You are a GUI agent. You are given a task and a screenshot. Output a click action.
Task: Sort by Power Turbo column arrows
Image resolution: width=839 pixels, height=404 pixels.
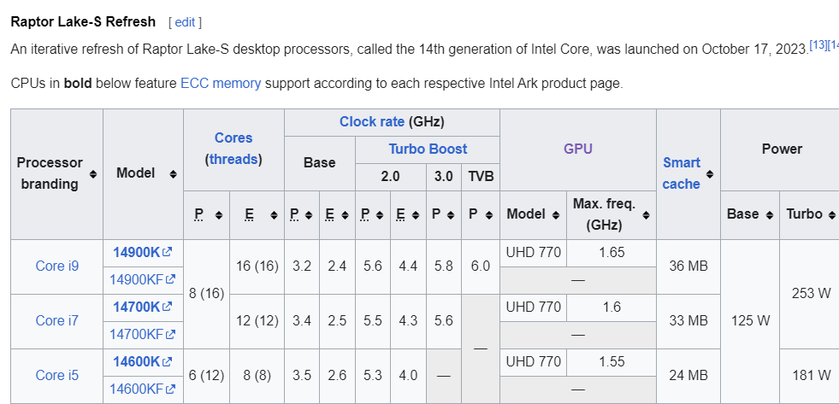click(x=831, y=215)
